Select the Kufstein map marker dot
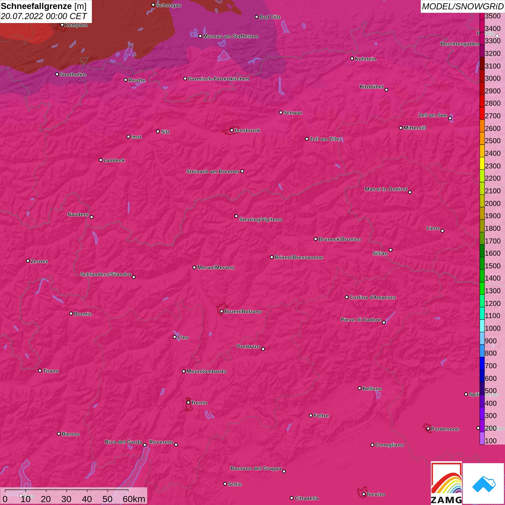 click(x=352, y=58)
